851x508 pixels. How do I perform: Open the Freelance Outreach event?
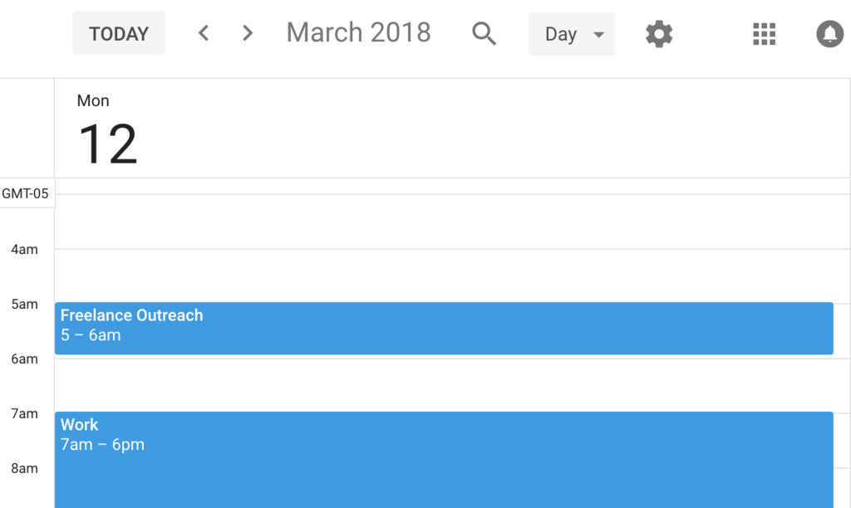click(x=444, y=328)
